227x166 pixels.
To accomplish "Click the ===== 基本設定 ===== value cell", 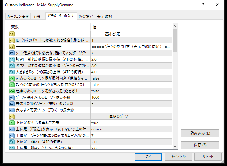I will (131, 34).
